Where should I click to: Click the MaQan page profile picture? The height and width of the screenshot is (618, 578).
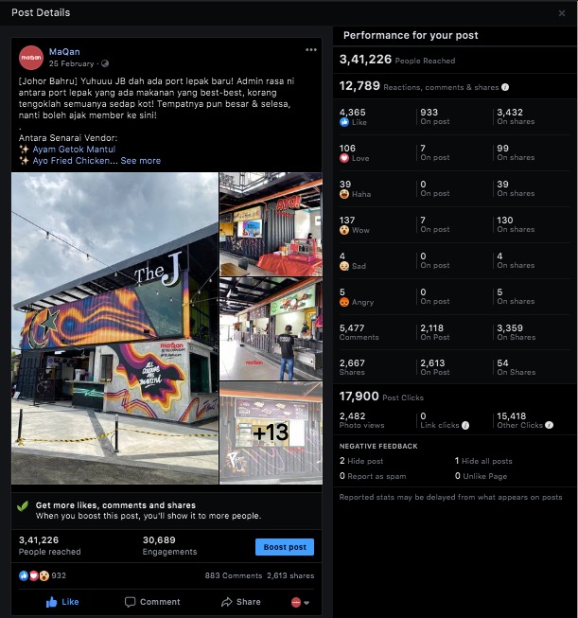click(31, 58)
